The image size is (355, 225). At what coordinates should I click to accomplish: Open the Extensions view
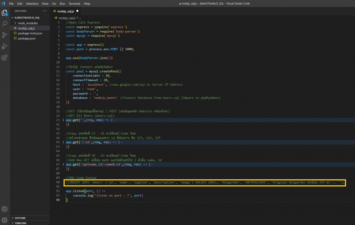[x=5, y=58]
